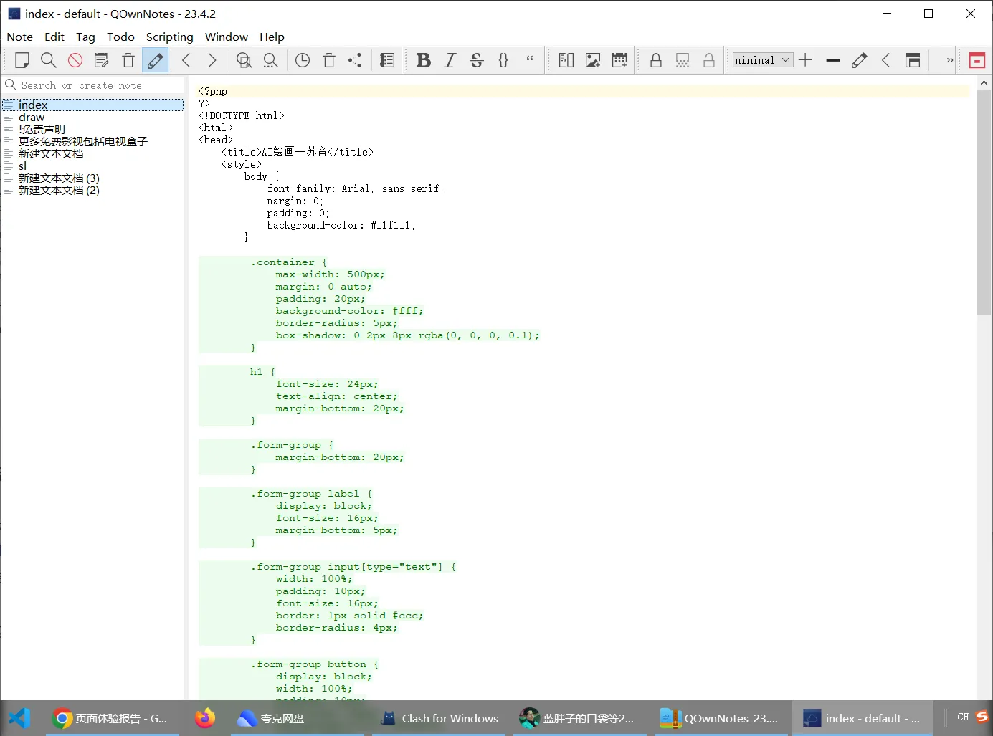Click the search or create note field

(x=93, y=85)
